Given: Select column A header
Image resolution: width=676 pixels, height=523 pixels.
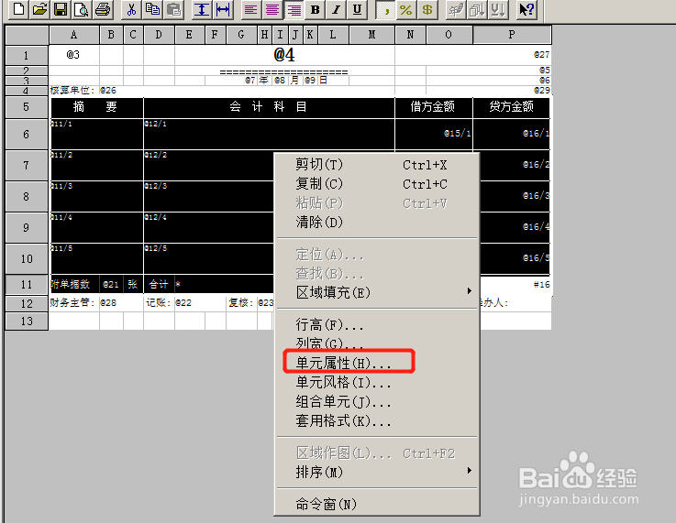Looking at the screenshot, I should point(74,35).
